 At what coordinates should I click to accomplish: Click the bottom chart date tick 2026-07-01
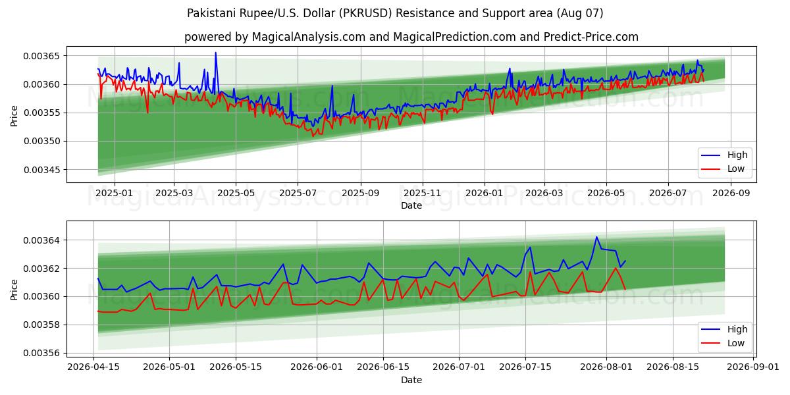coord(459,367)
